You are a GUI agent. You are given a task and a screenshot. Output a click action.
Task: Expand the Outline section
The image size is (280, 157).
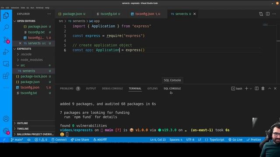[34, 123]
